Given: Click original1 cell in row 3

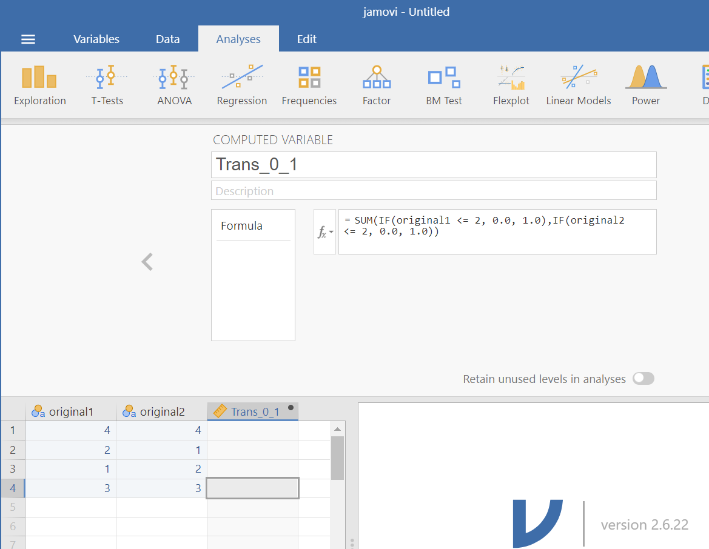Looking at the screenshot, I should [x=70, y=469].
